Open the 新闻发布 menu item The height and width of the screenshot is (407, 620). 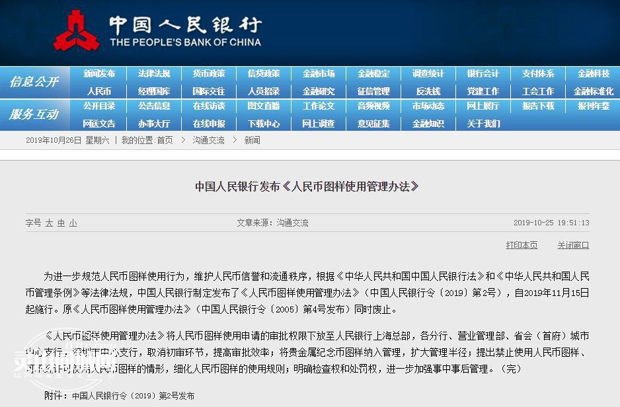pyautogui.click(x=99, y=73)
